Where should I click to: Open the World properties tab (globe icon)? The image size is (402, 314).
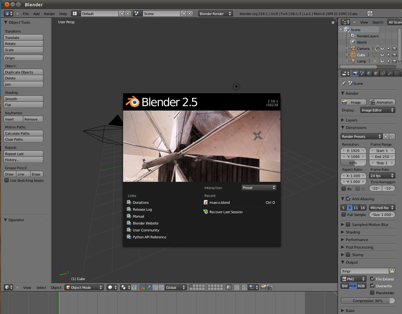click(x=369, y=73)
